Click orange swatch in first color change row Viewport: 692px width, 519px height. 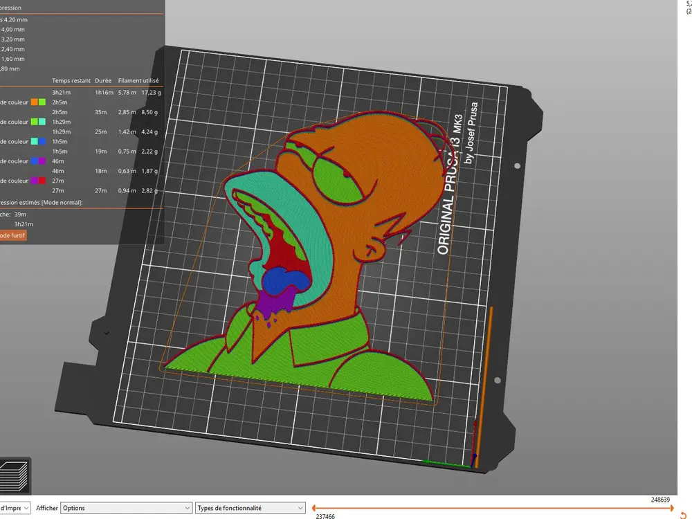point(34,102)
